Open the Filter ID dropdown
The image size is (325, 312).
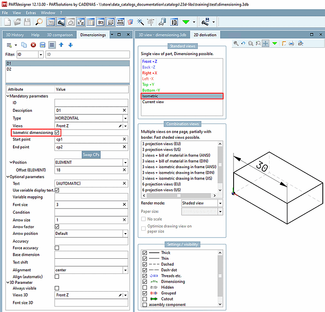[x=41, y=55]
